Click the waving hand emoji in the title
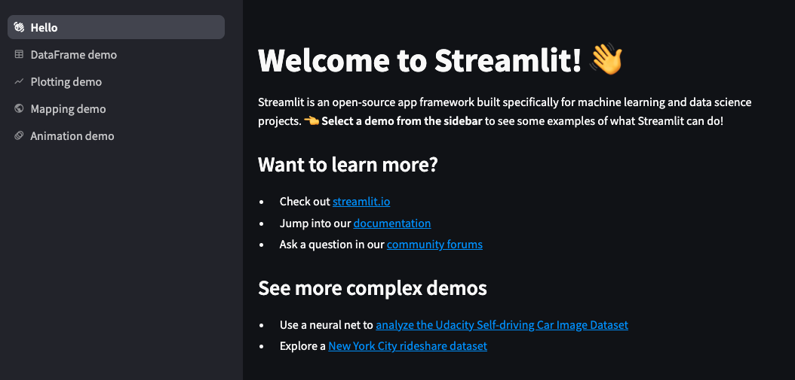Viewport: 795px width, 380px height. [x=606, y=59]
